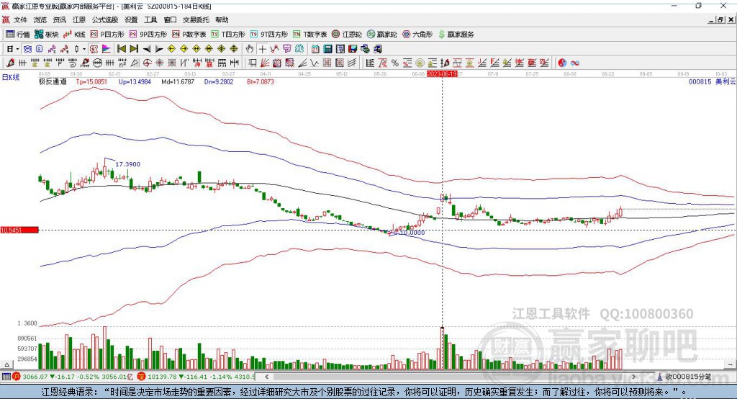Click the 极反通道 indicator name
737x399 pixels.
53,82
